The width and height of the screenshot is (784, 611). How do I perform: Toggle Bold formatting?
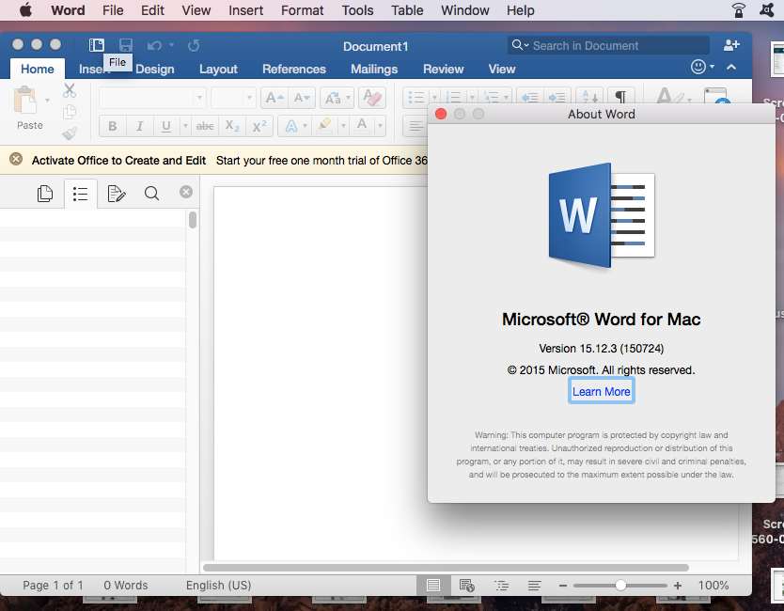113,126
